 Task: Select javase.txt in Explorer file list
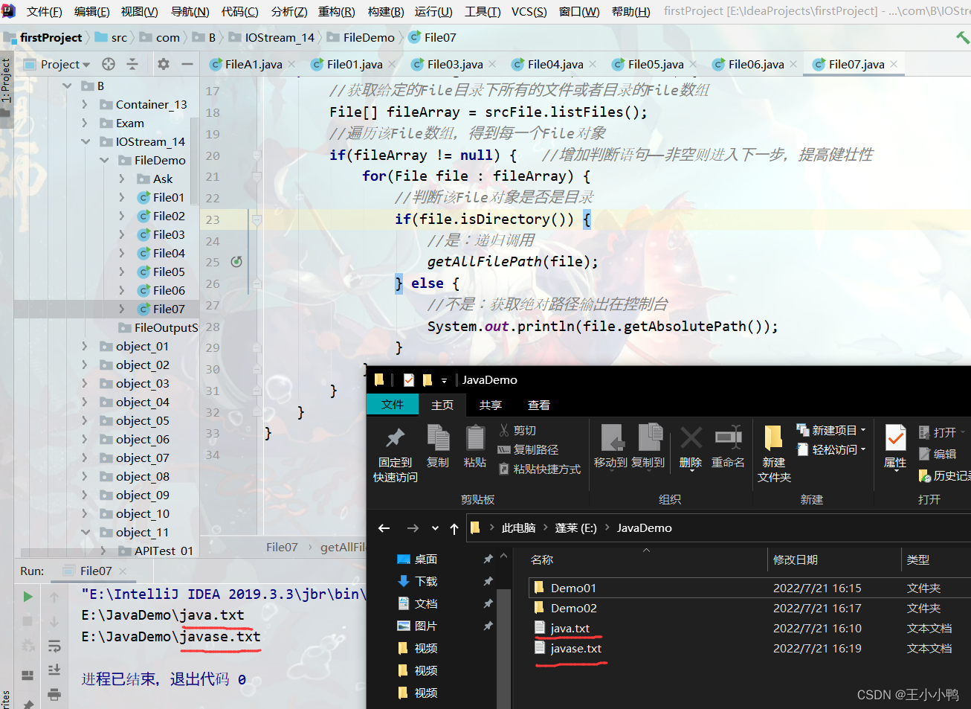click(x=575, y=649)
